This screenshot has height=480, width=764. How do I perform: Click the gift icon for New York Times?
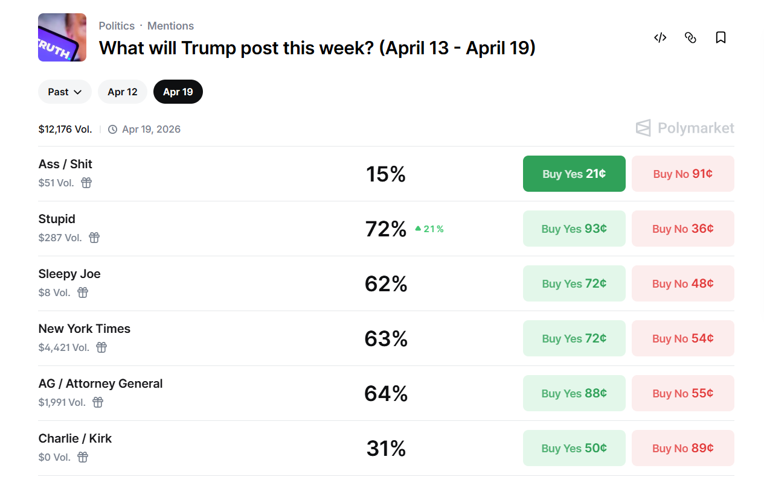(101, 347)
